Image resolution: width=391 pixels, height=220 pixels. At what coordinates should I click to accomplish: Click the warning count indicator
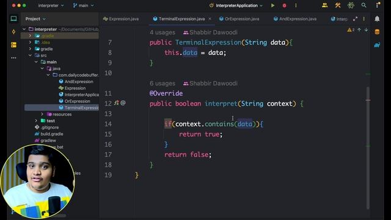[351, 30]
